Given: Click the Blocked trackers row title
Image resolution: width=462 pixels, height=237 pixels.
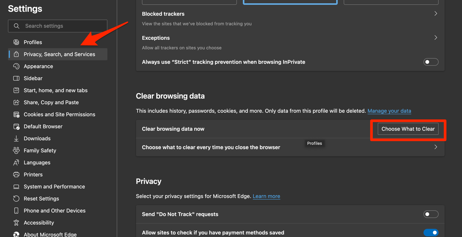Looking at the screenshot, I should click(163, 14).
